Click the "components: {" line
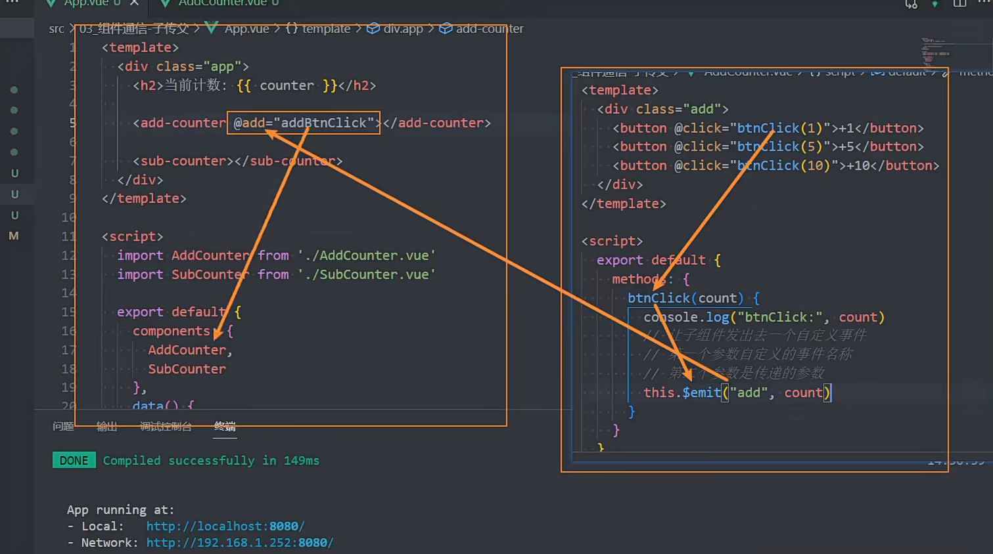The height and width of the screenshot is (554, 993). click(x=183, y=331)
